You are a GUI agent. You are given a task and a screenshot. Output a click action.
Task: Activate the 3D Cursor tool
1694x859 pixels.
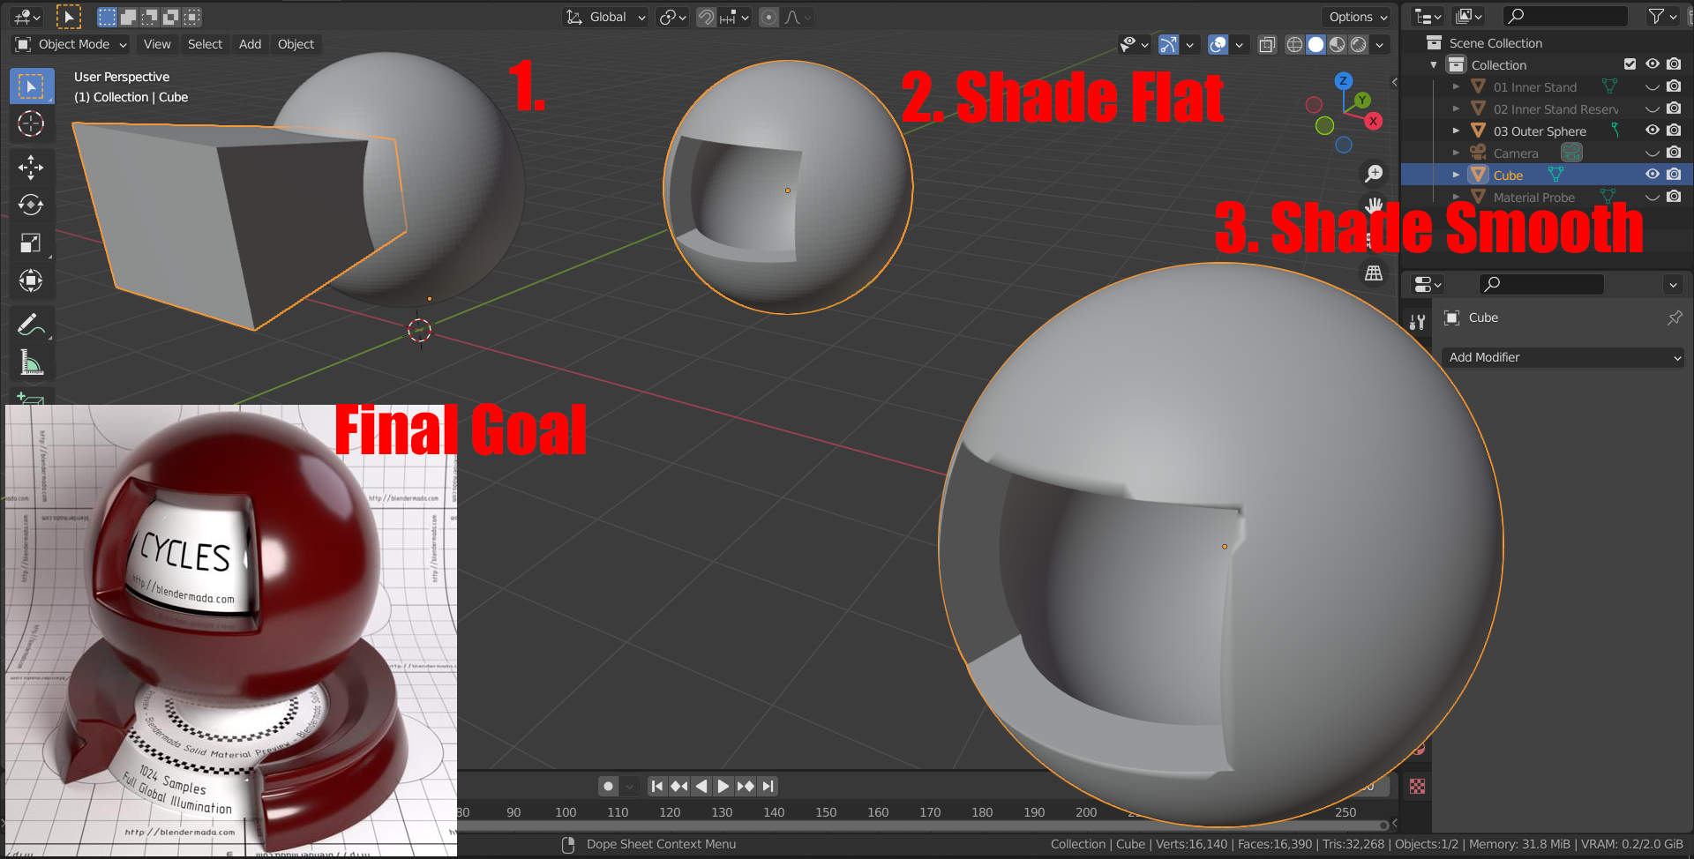click(31, 123)
